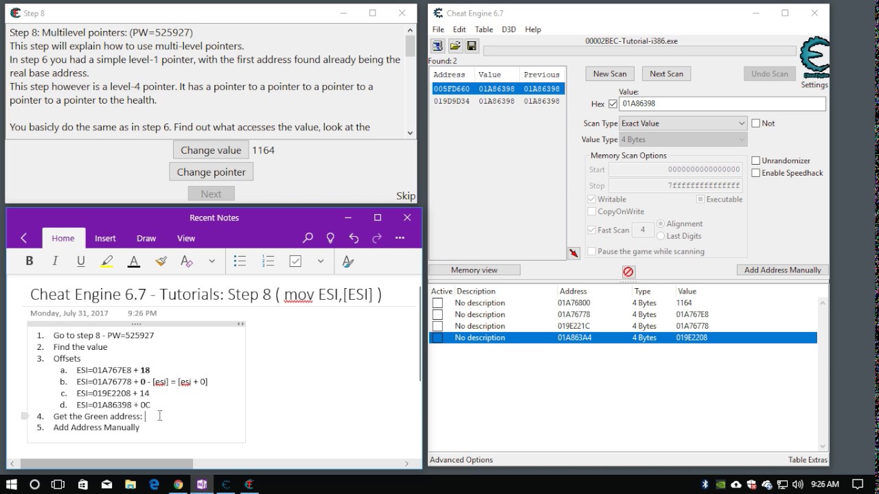This screenshot has height=494, width=879.
Task: Open Memory view
Action: click(x=475, y=270)
